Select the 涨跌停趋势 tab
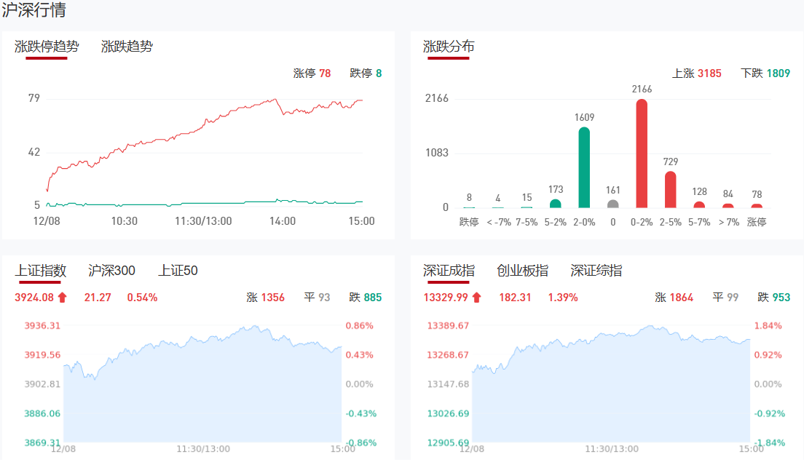The height and width of the screenshot is (470, 804). pyautogui.click(x=47, y=47)
